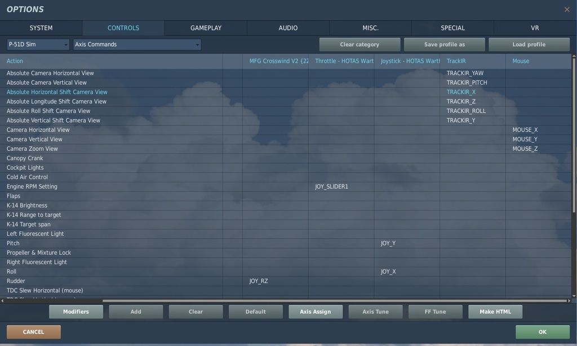The height and width of the screenshot is (346, 577).
Task: Switch to the System tab
Action: (41, 28)
